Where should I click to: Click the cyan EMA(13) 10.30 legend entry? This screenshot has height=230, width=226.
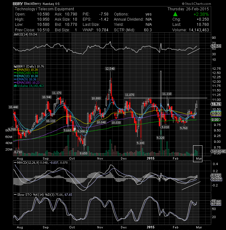[27, 76]
